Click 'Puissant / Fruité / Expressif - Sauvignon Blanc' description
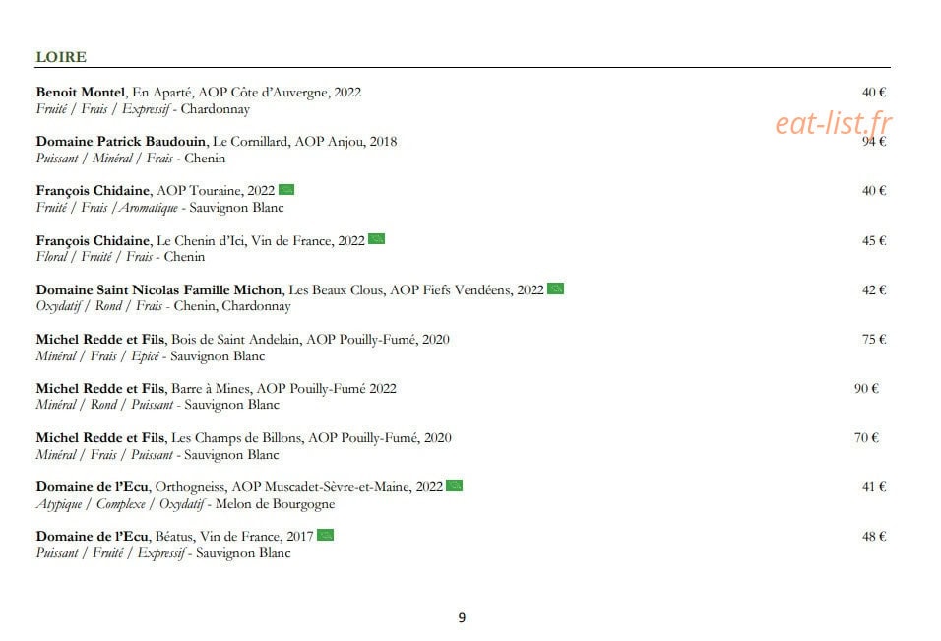The height and width of the screenshot is (641, 941). [163, 553]
